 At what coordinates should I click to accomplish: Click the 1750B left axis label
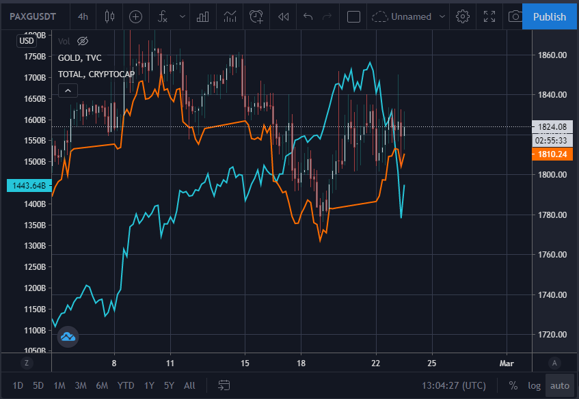35,57
